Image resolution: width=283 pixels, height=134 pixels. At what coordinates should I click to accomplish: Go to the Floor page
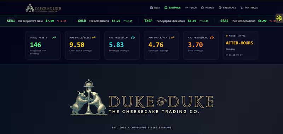tap(191, 8)
